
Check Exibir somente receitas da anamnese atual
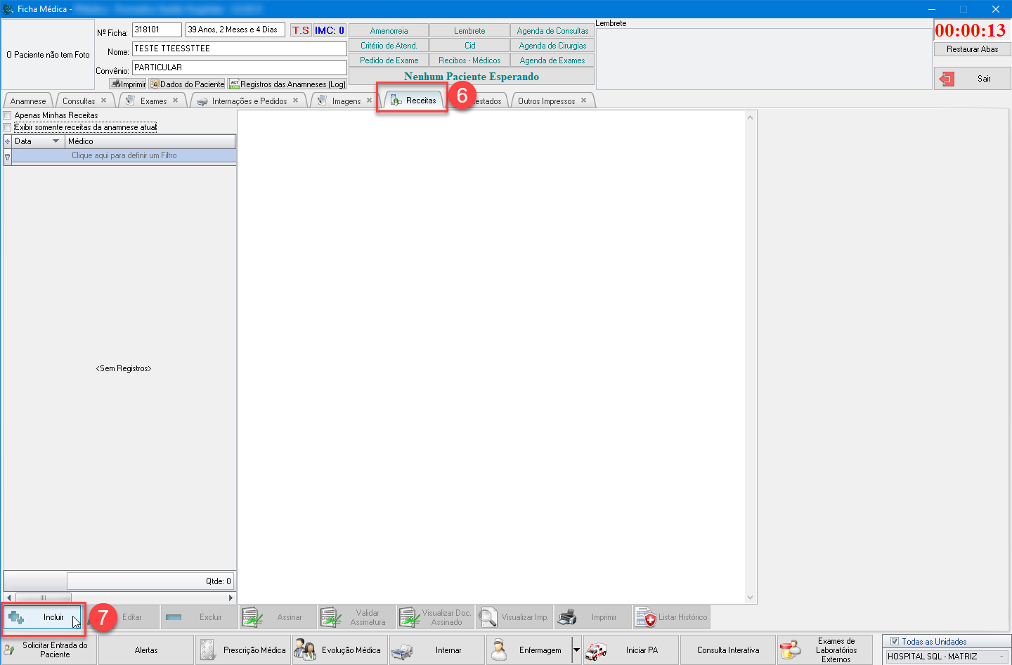coord(8,127)
